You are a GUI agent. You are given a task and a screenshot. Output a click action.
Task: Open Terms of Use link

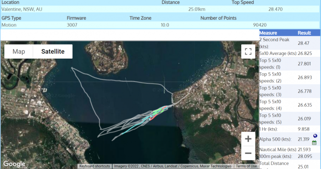(x=246, y=166)
